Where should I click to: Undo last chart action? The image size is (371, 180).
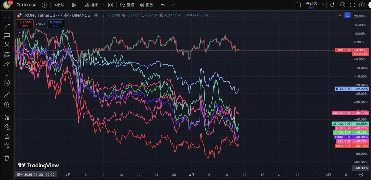(x=163, y=5)
